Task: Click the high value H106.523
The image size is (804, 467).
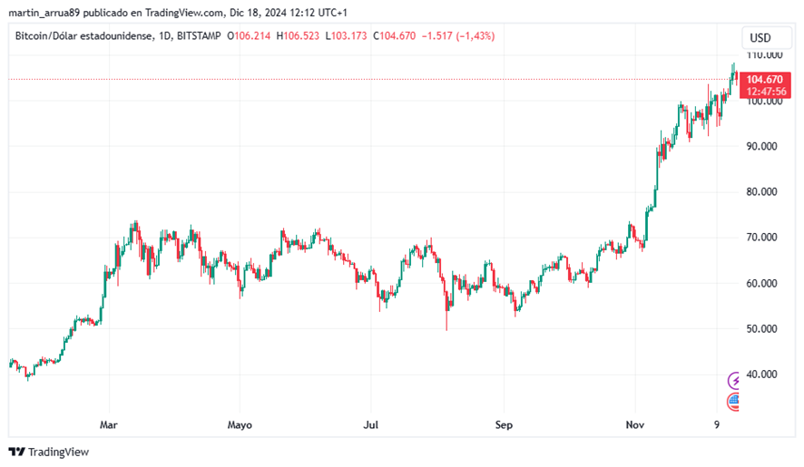Action: tap(298, 36)
